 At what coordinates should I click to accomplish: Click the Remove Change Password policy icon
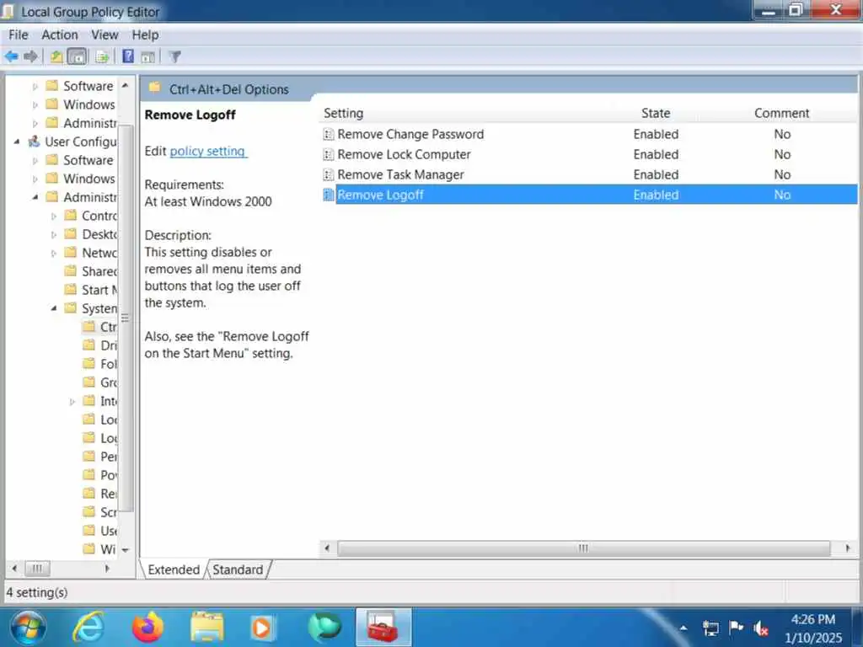[329, 134]
